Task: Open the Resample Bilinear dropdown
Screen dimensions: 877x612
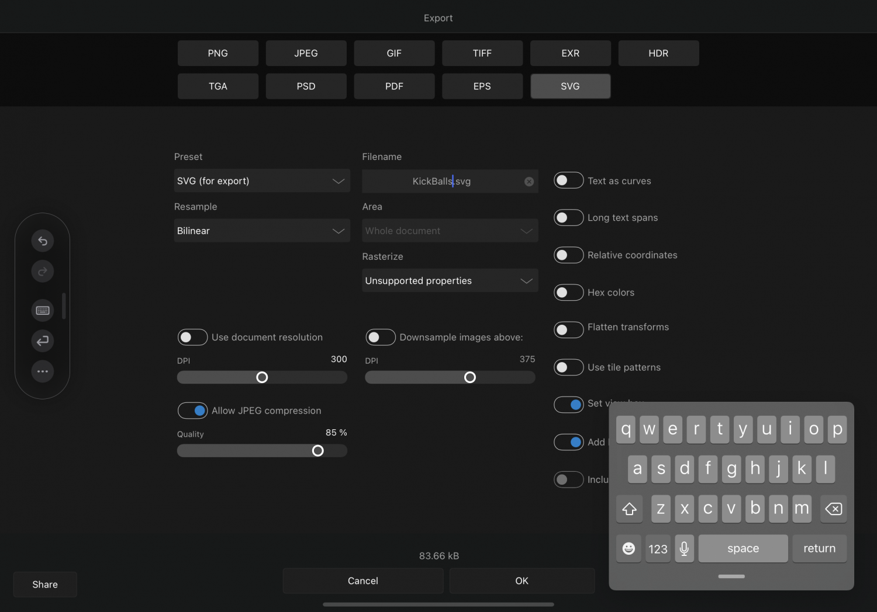Action: (x=262, y=231)
